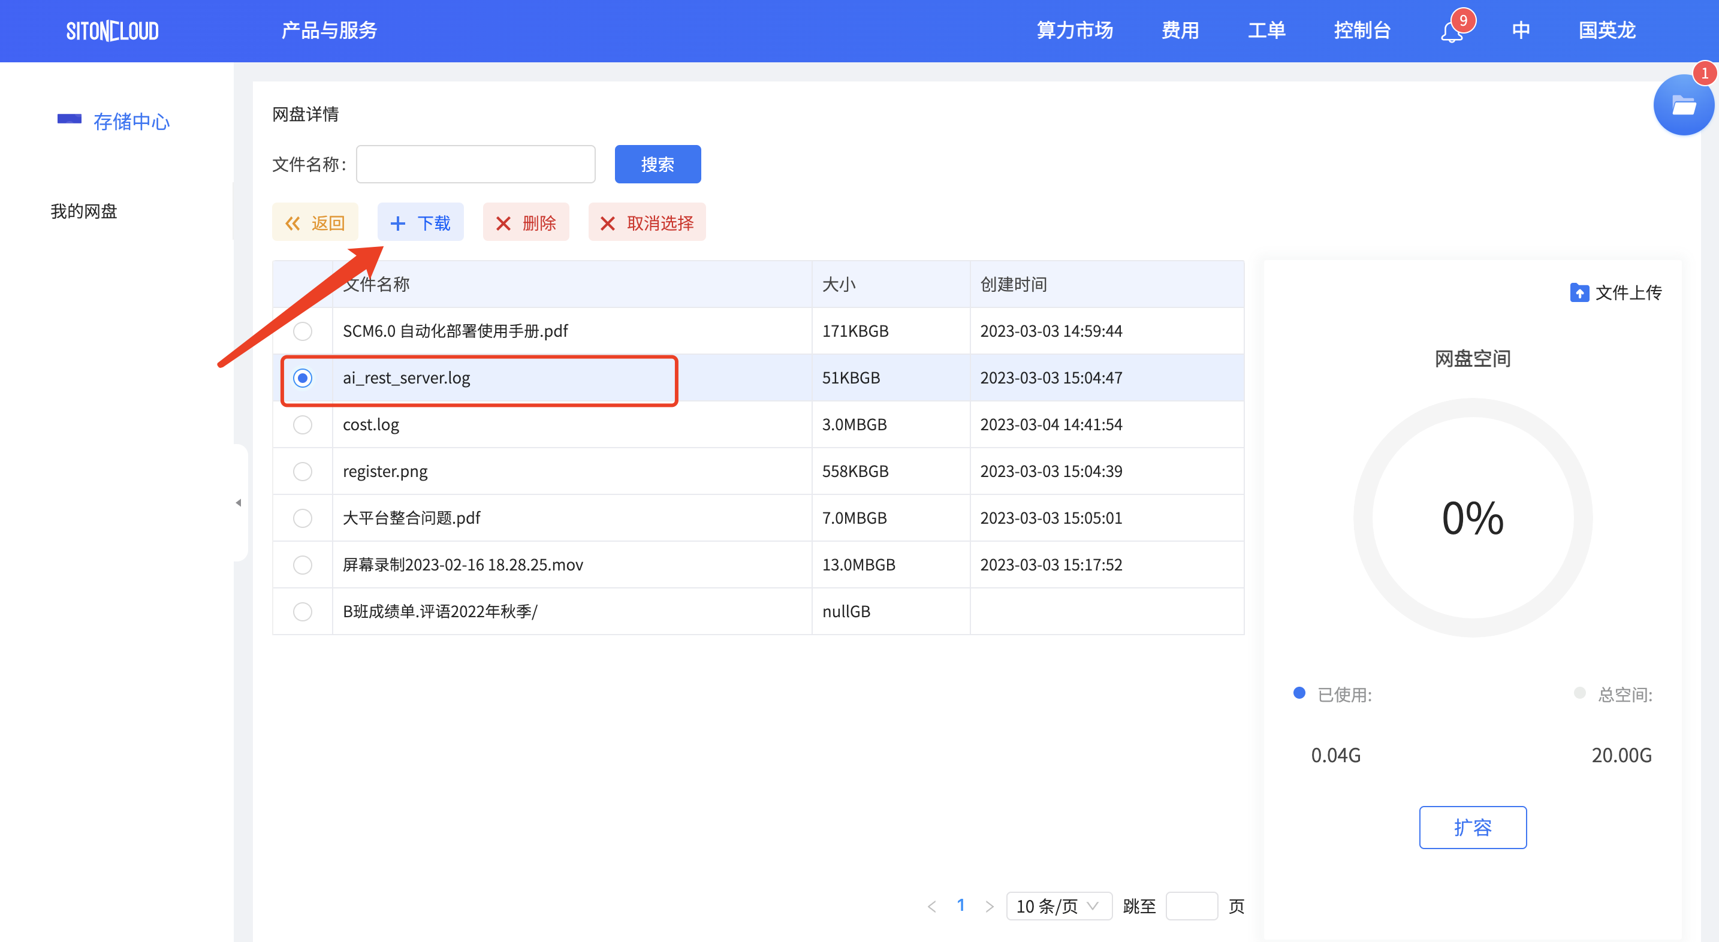Click the 20.00G total space value
The height and width of the screenshot is (942, 1719).
click(x=1621, y=755)
